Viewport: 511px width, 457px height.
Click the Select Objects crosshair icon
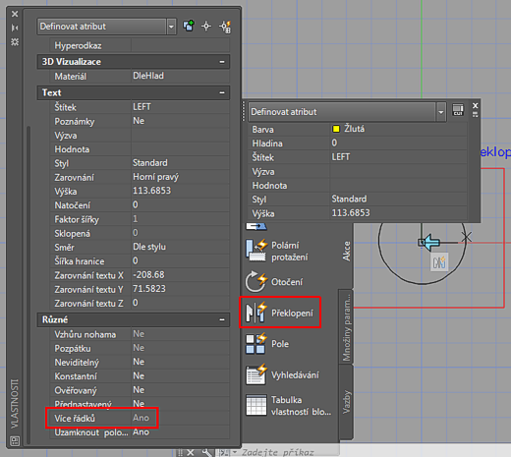coord(206,26)
